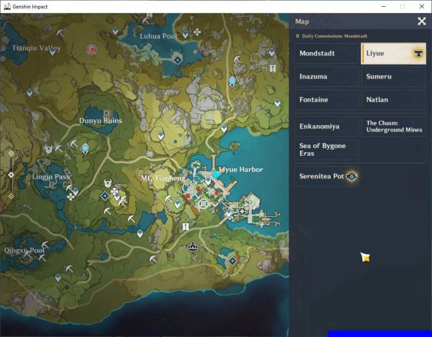Viewport: 432px width, 337px height.
Task: Select the domain icon in Luhua Pool
Action: [178, 59]
